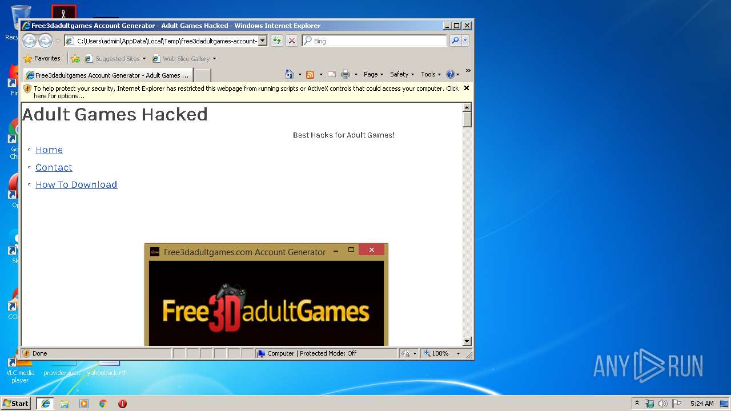Refresh the page with the green arrows
731x411 pixels.
(277, 41)
